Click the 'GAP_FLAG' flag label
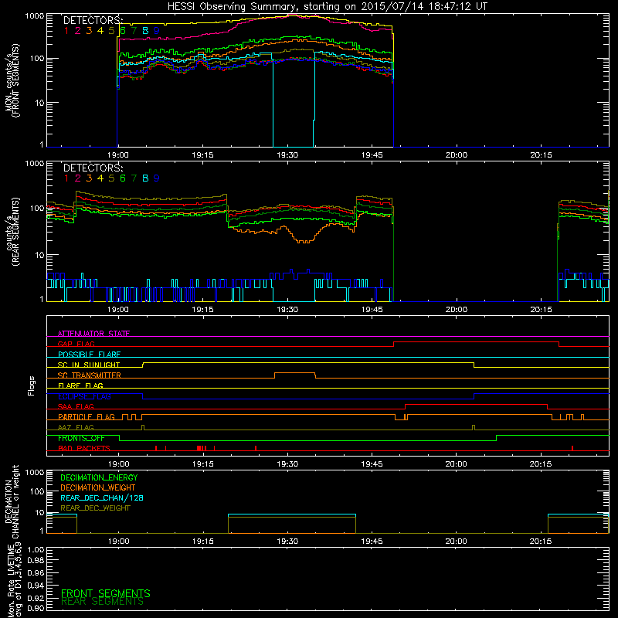618x618 pixels. coord(76,344)
